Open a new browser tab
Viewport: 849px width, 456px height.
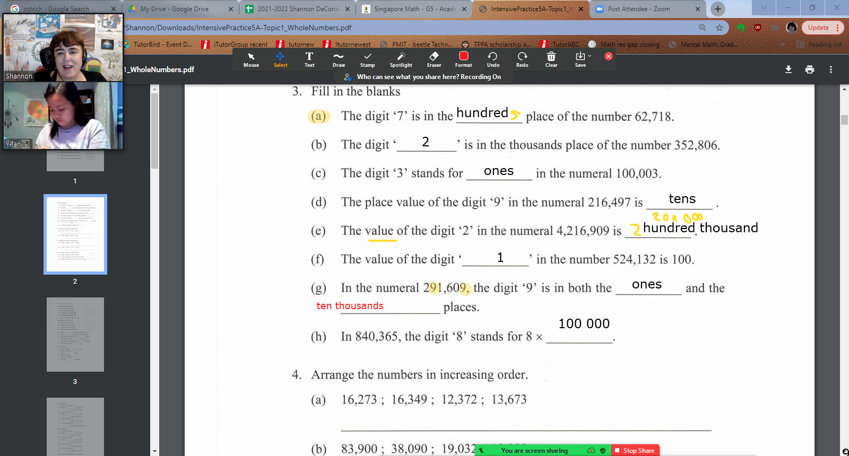pyautogui.click(x=718, y=8)
